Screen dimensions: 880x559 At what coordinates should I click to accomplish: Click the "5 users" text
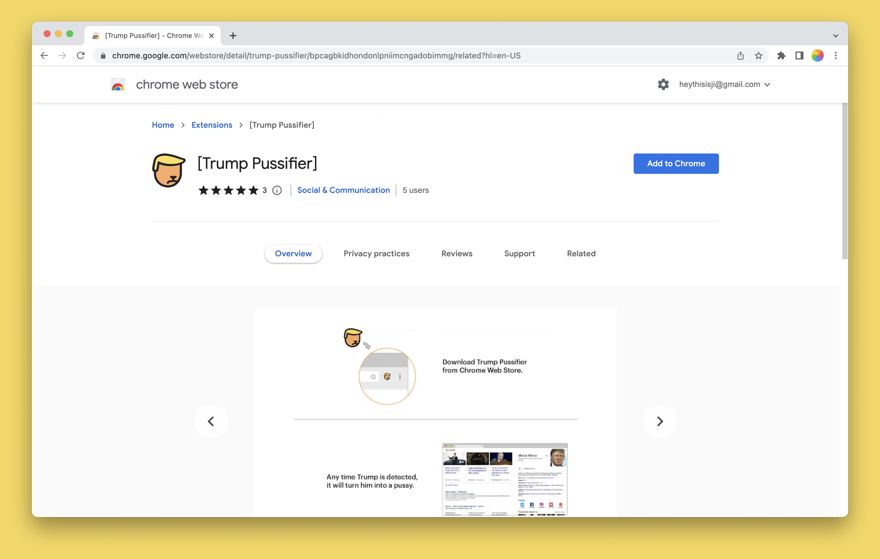[416, 190]
